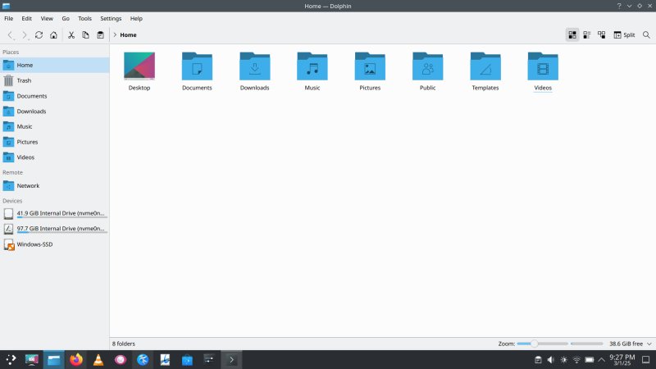Switch to Details view mode

[x=602, y=35]
